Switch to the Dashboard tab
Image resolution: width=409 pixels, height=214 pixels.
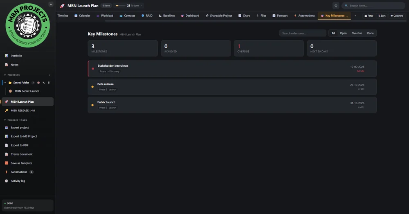[190, 16]
